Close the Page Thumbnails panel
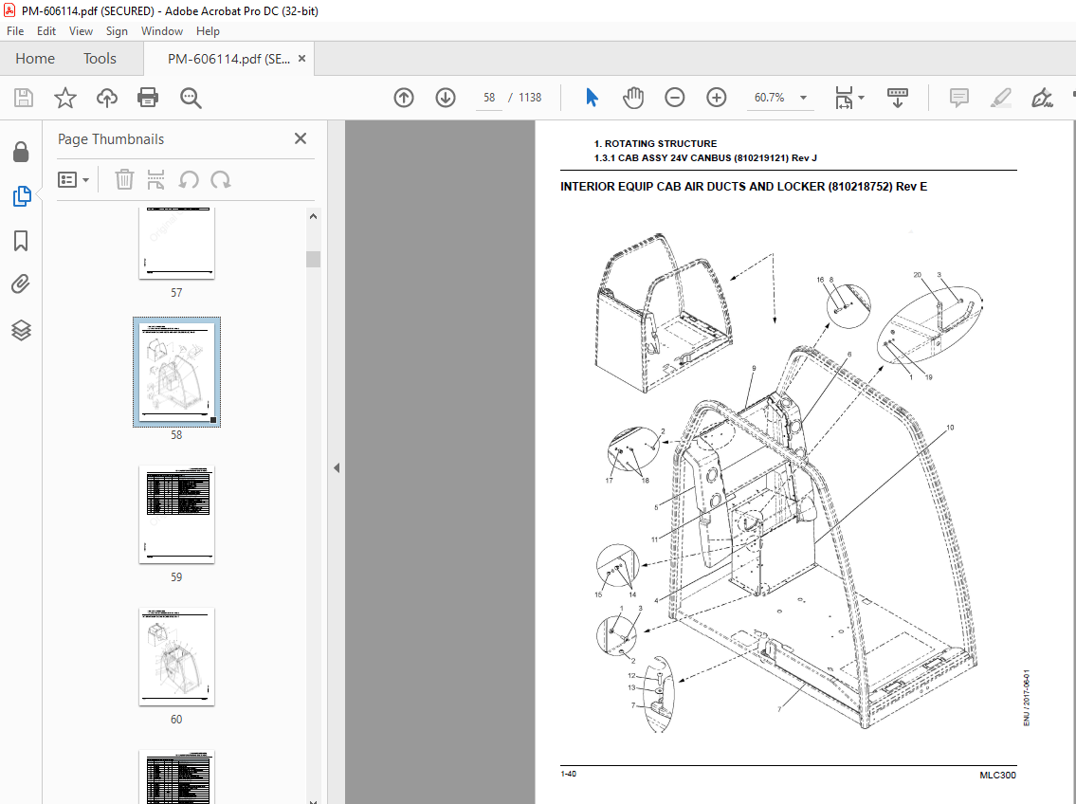1076x804 pixels. click(301, 138)
